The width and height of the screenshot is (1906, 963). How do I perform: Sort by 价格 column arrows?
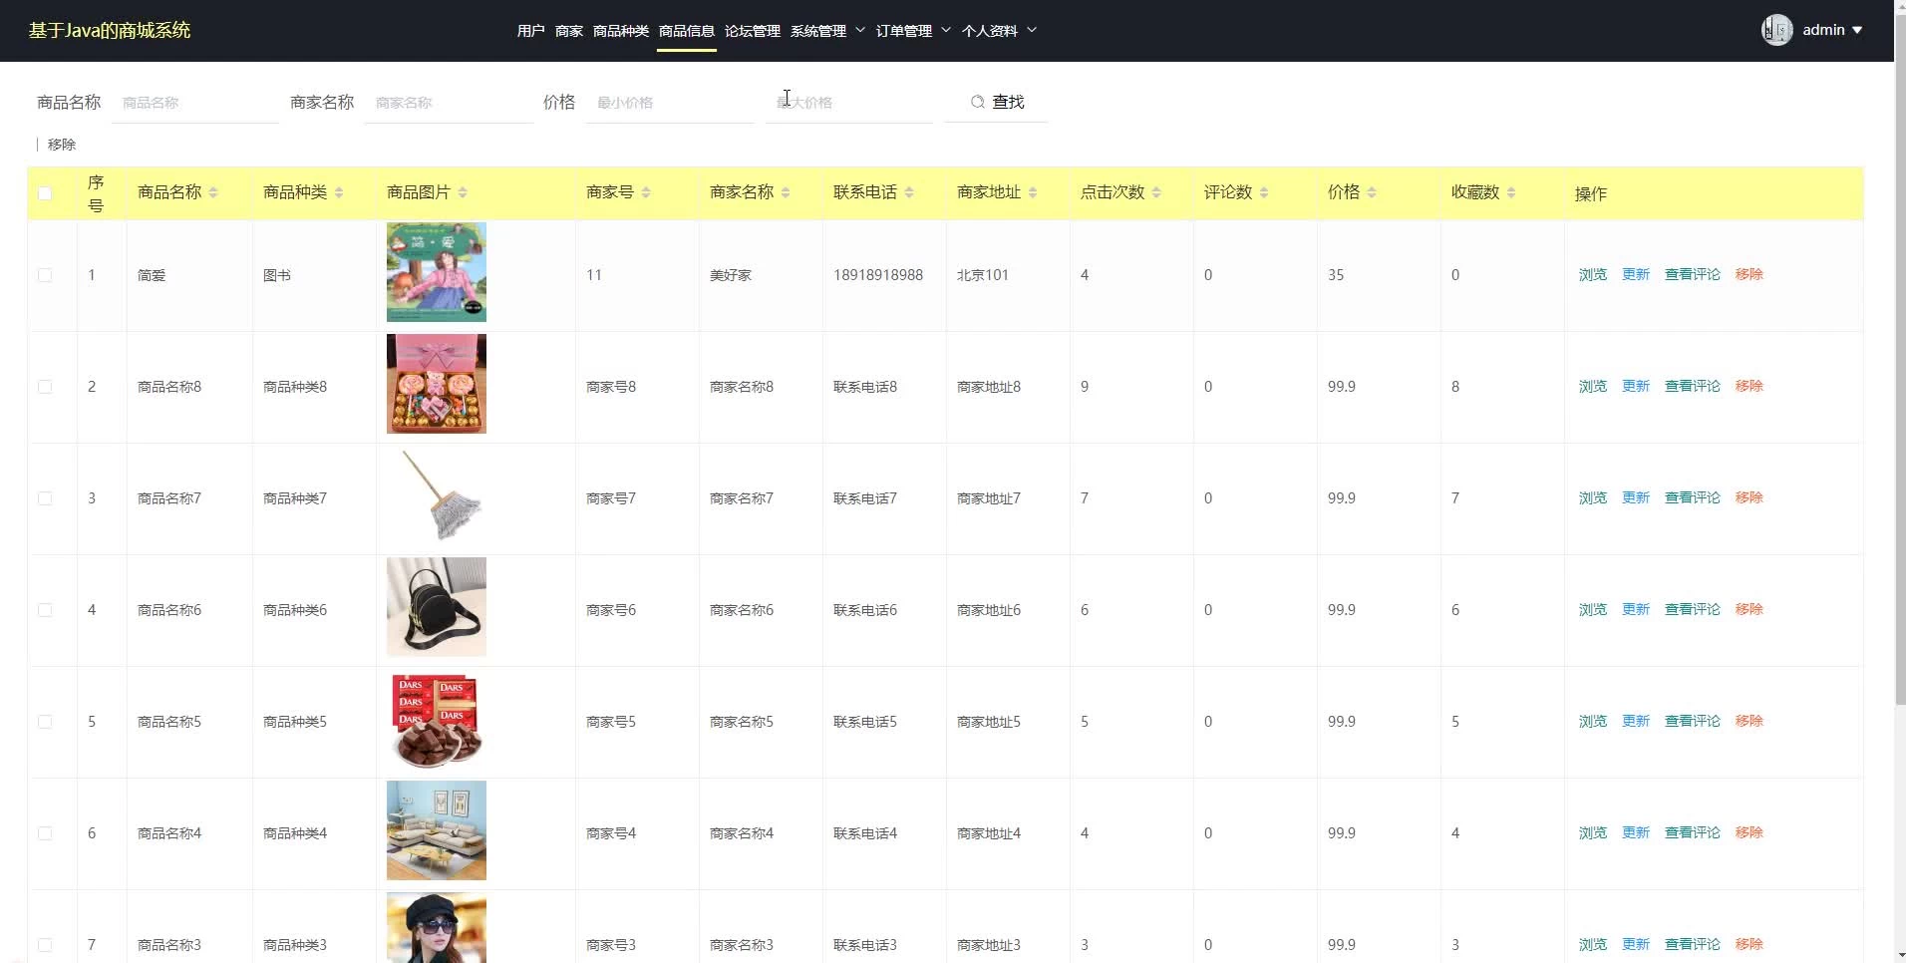click(x=1372, y=192)
